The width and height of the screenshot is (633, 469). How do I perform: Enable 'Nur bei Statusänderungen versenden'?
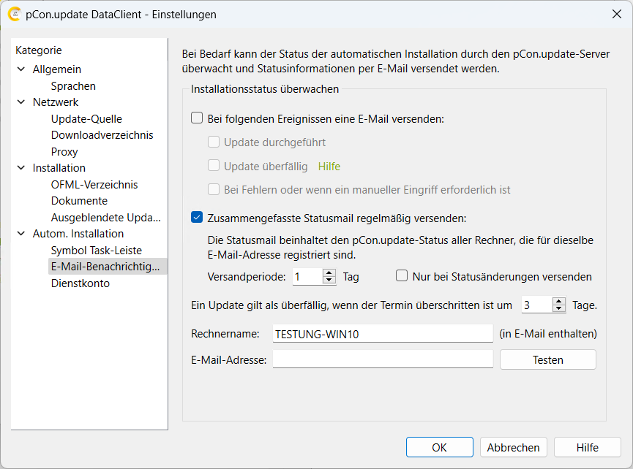(x=402, y=276)
